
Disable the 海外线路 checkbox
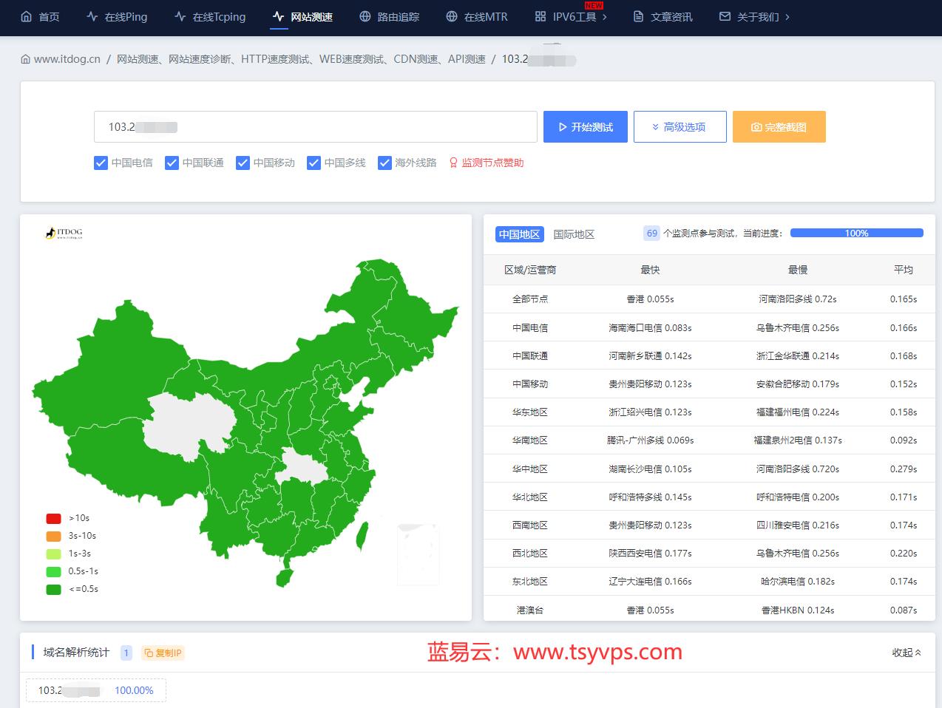point(384,163)
